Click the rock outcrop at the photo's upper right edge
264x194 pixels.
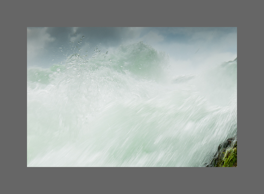232,61
